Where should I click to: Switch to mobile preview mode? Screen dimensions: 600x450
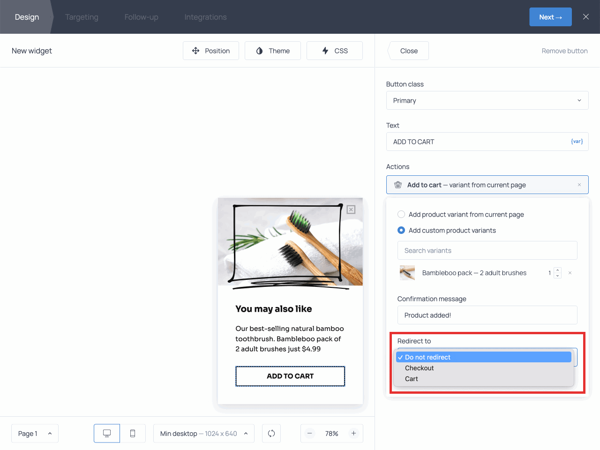(133, 434)
